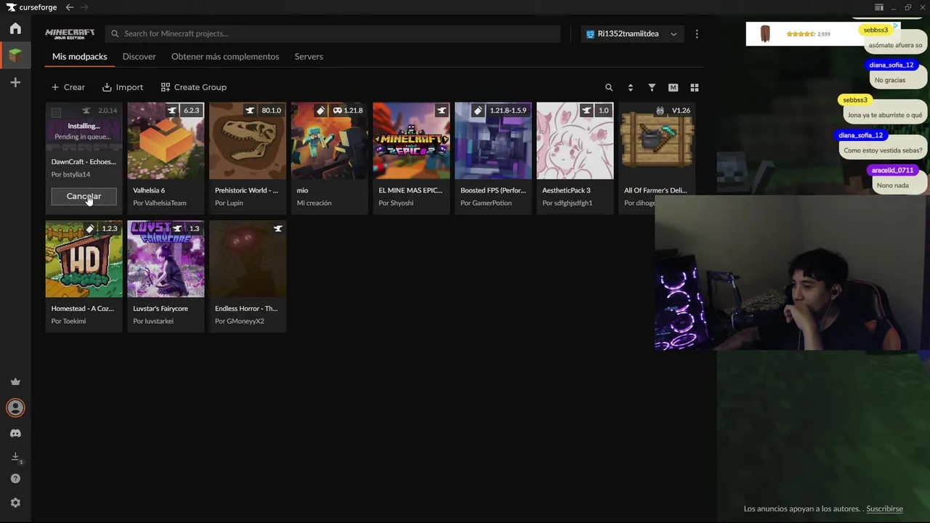The width and height of the screenshot is (930, 523).
Task: Open the user profile avatar icon
Action: point(15,408)
